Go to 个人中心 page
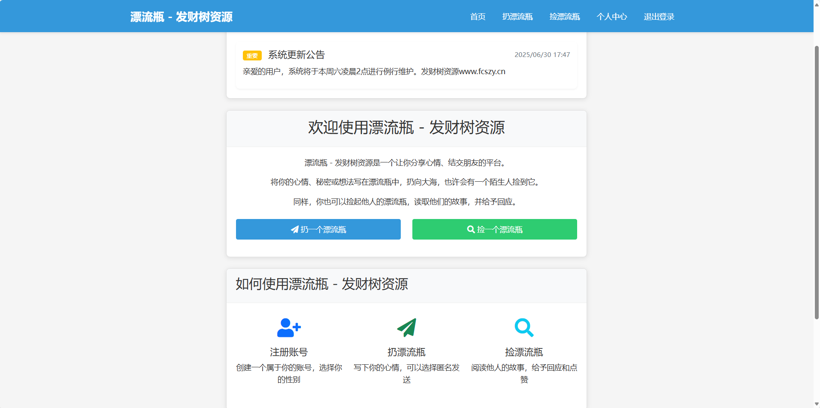 pyautogui.click(x=612, y=17)
